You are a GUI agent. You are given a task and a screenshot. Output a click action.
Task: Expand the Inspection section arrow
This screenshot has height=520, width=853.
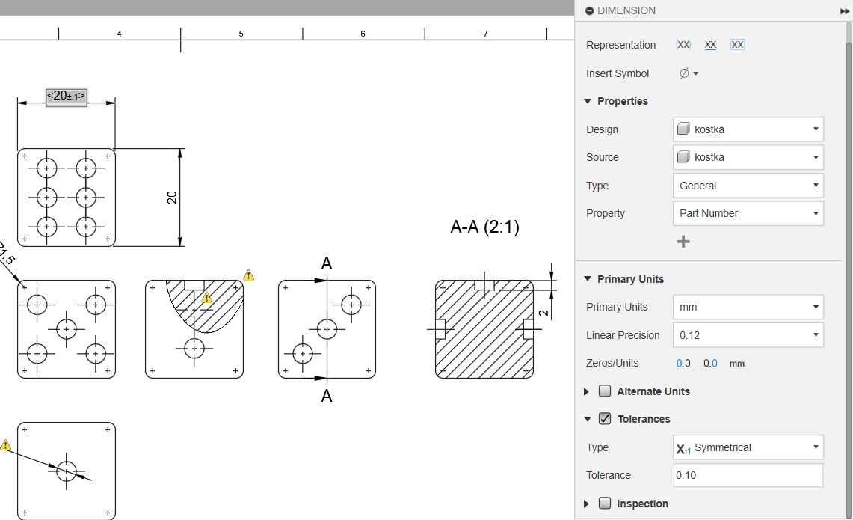[x=586, y=504]
